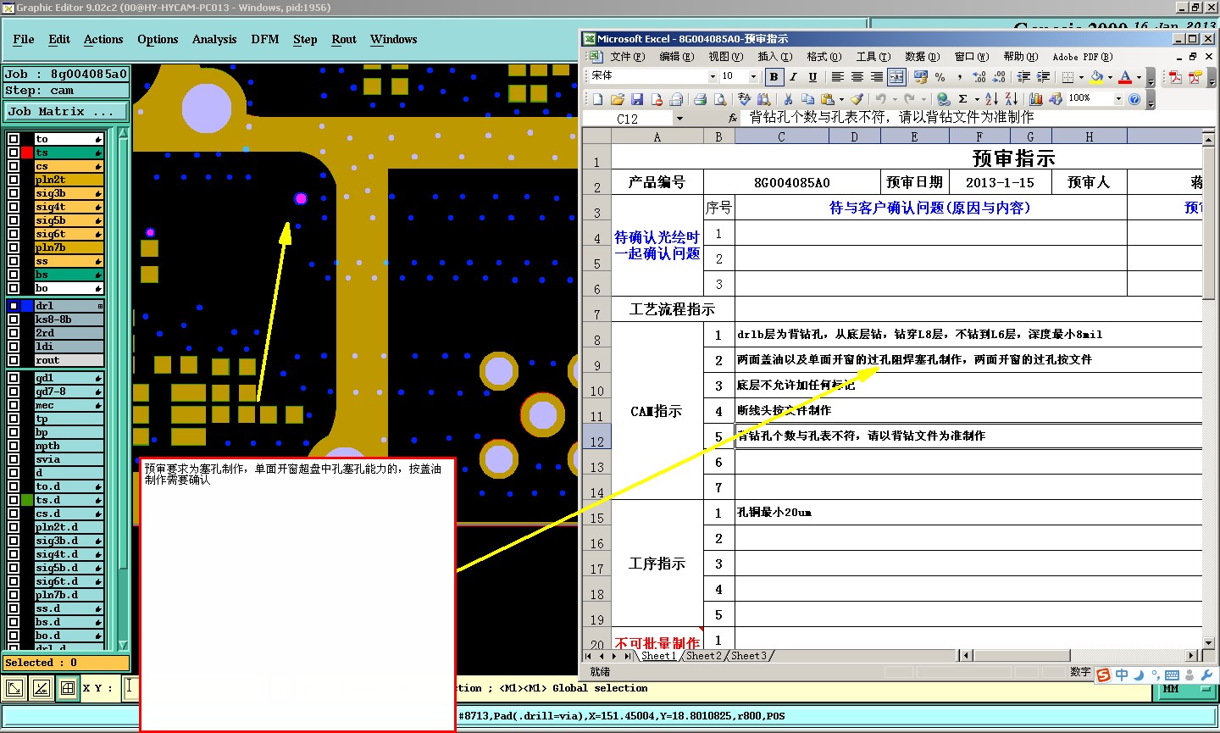The height and width of the screenshot is (733, 1220).
Task: Switch to the Sheet2 tab
Action: [703, 656]
